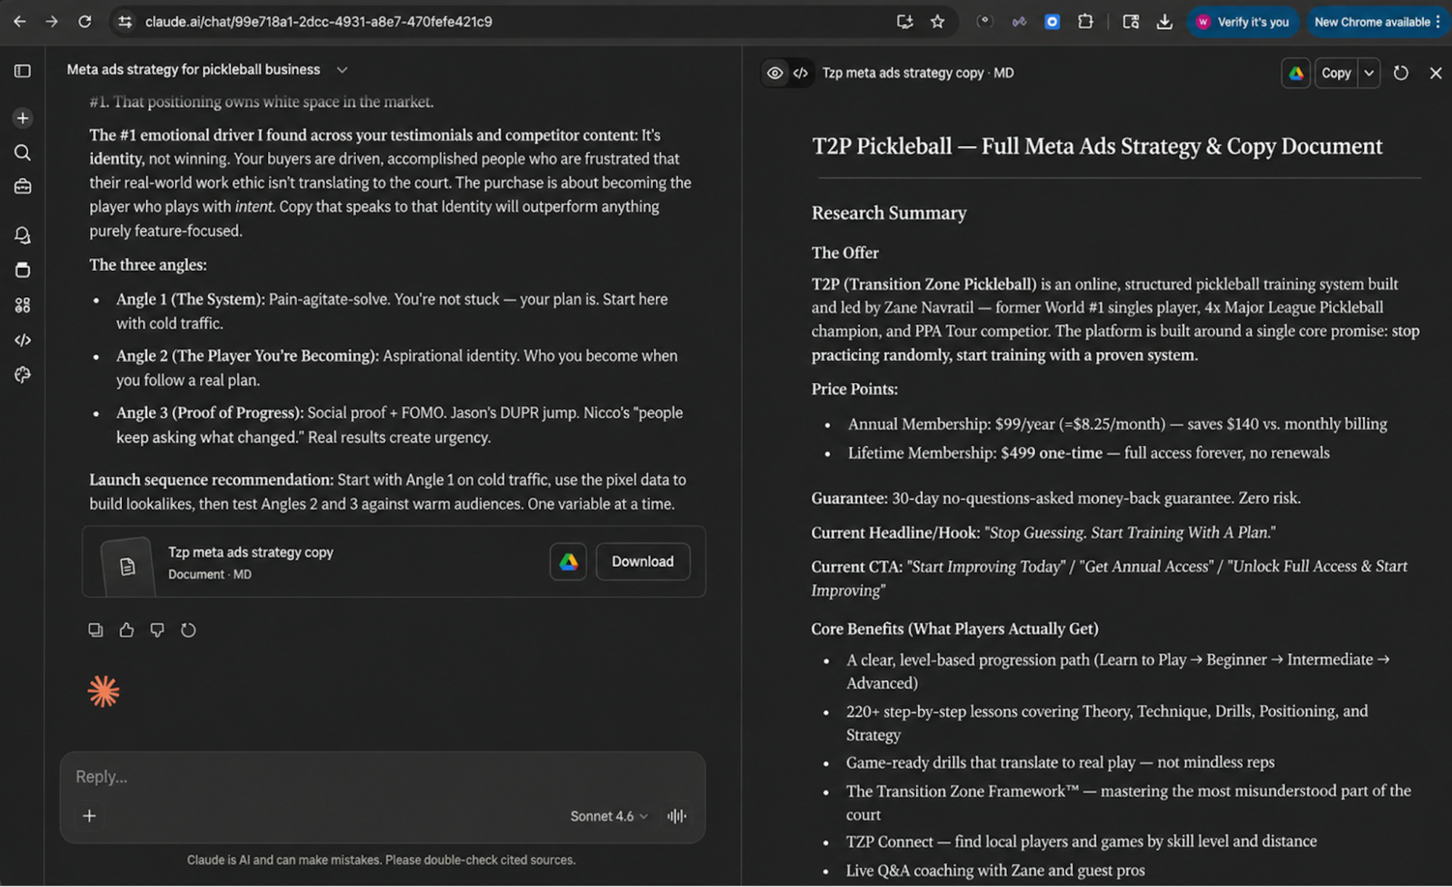Go forward with the browser forward arrow
The width and height of the screenshot is (1452, 887).
pyautogui.click(x=52, y=22)
